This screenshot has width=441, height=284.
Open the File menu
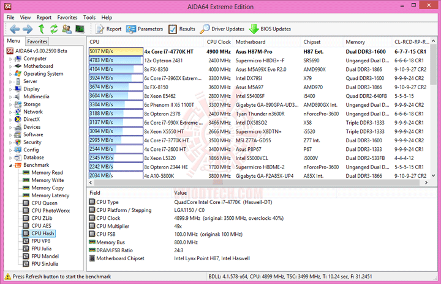pyautogui.click(x=10, y=17)
